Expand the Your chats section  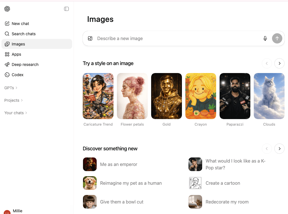click(x=16, y=113)
